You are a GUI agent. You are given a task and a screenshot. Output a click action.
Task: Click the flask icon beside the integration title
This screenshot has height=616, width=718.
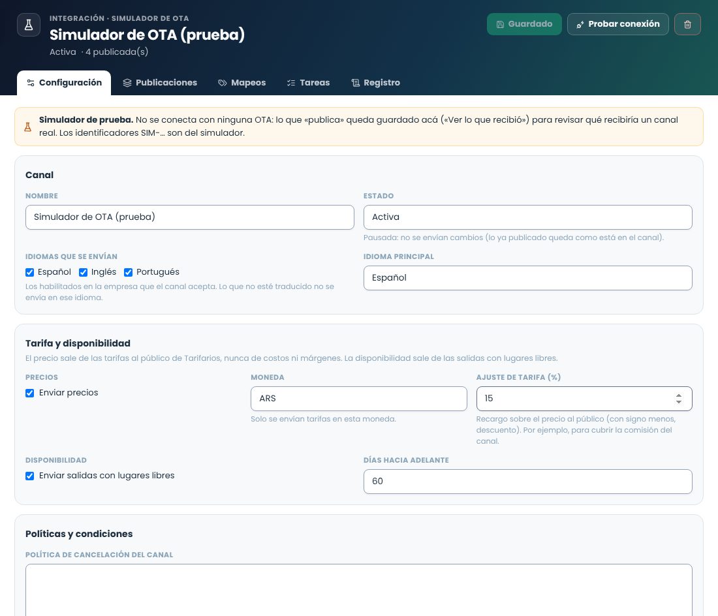coord(28,25)
